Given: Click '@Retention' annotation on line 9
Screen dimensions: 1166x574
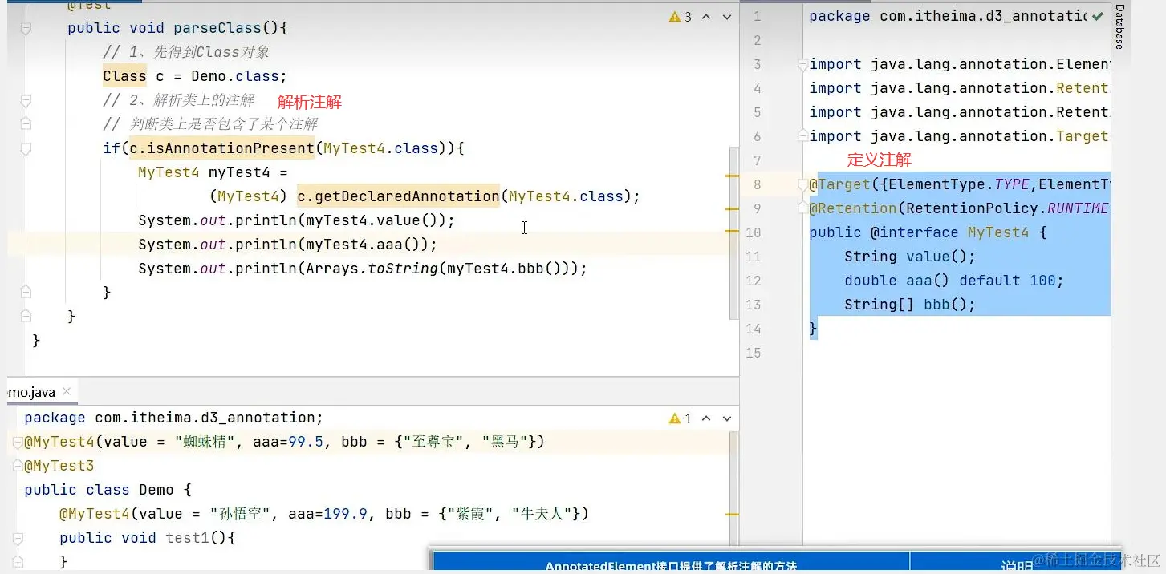Looking at the screenshot, I should point(853,208).
